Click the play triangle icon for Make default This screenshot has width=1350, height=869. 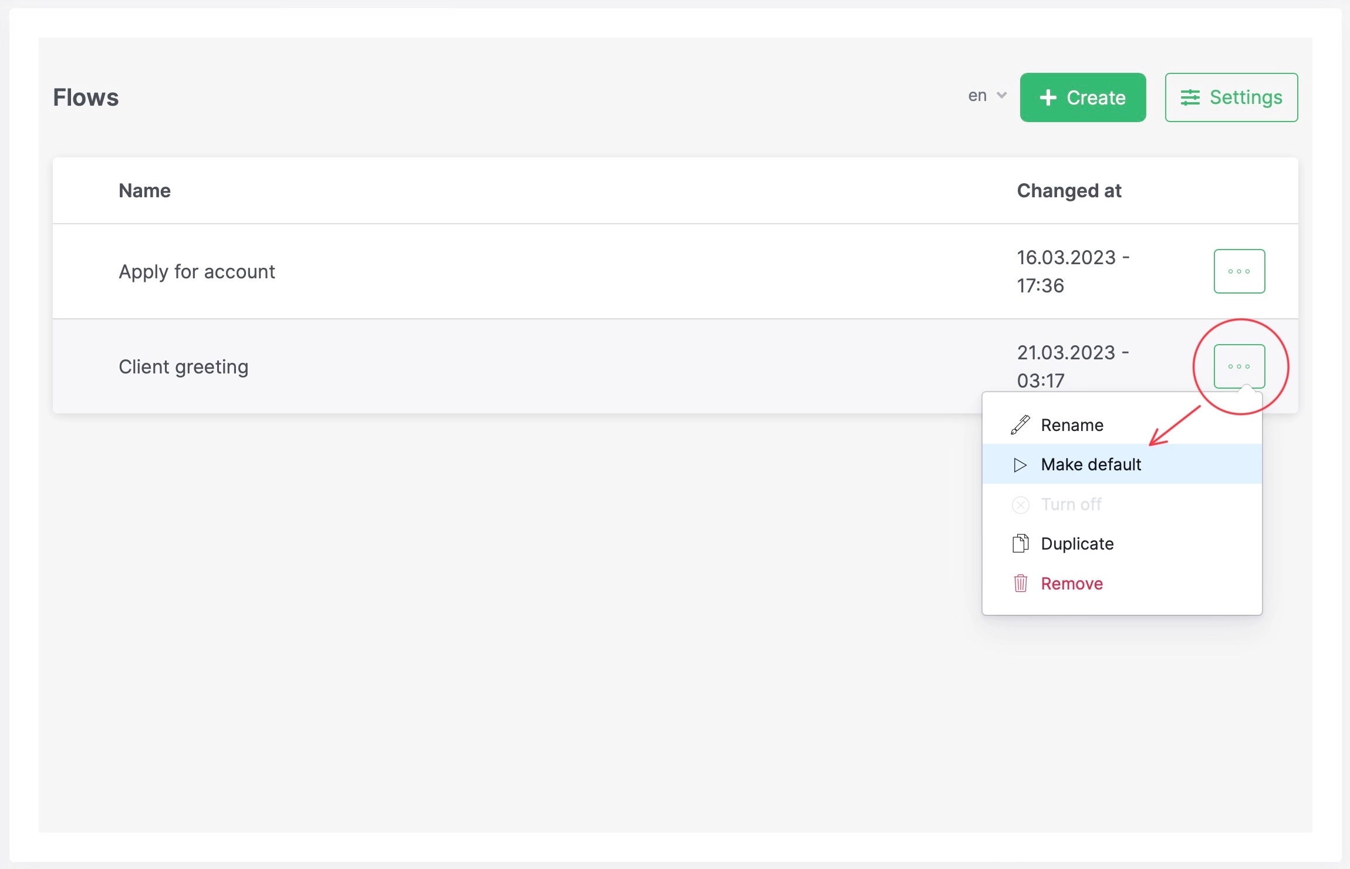[x=1020, y=464]
